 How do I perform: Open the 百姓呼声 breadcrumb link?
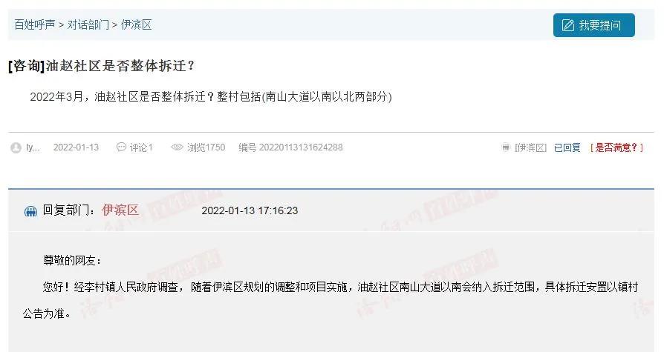35,25
